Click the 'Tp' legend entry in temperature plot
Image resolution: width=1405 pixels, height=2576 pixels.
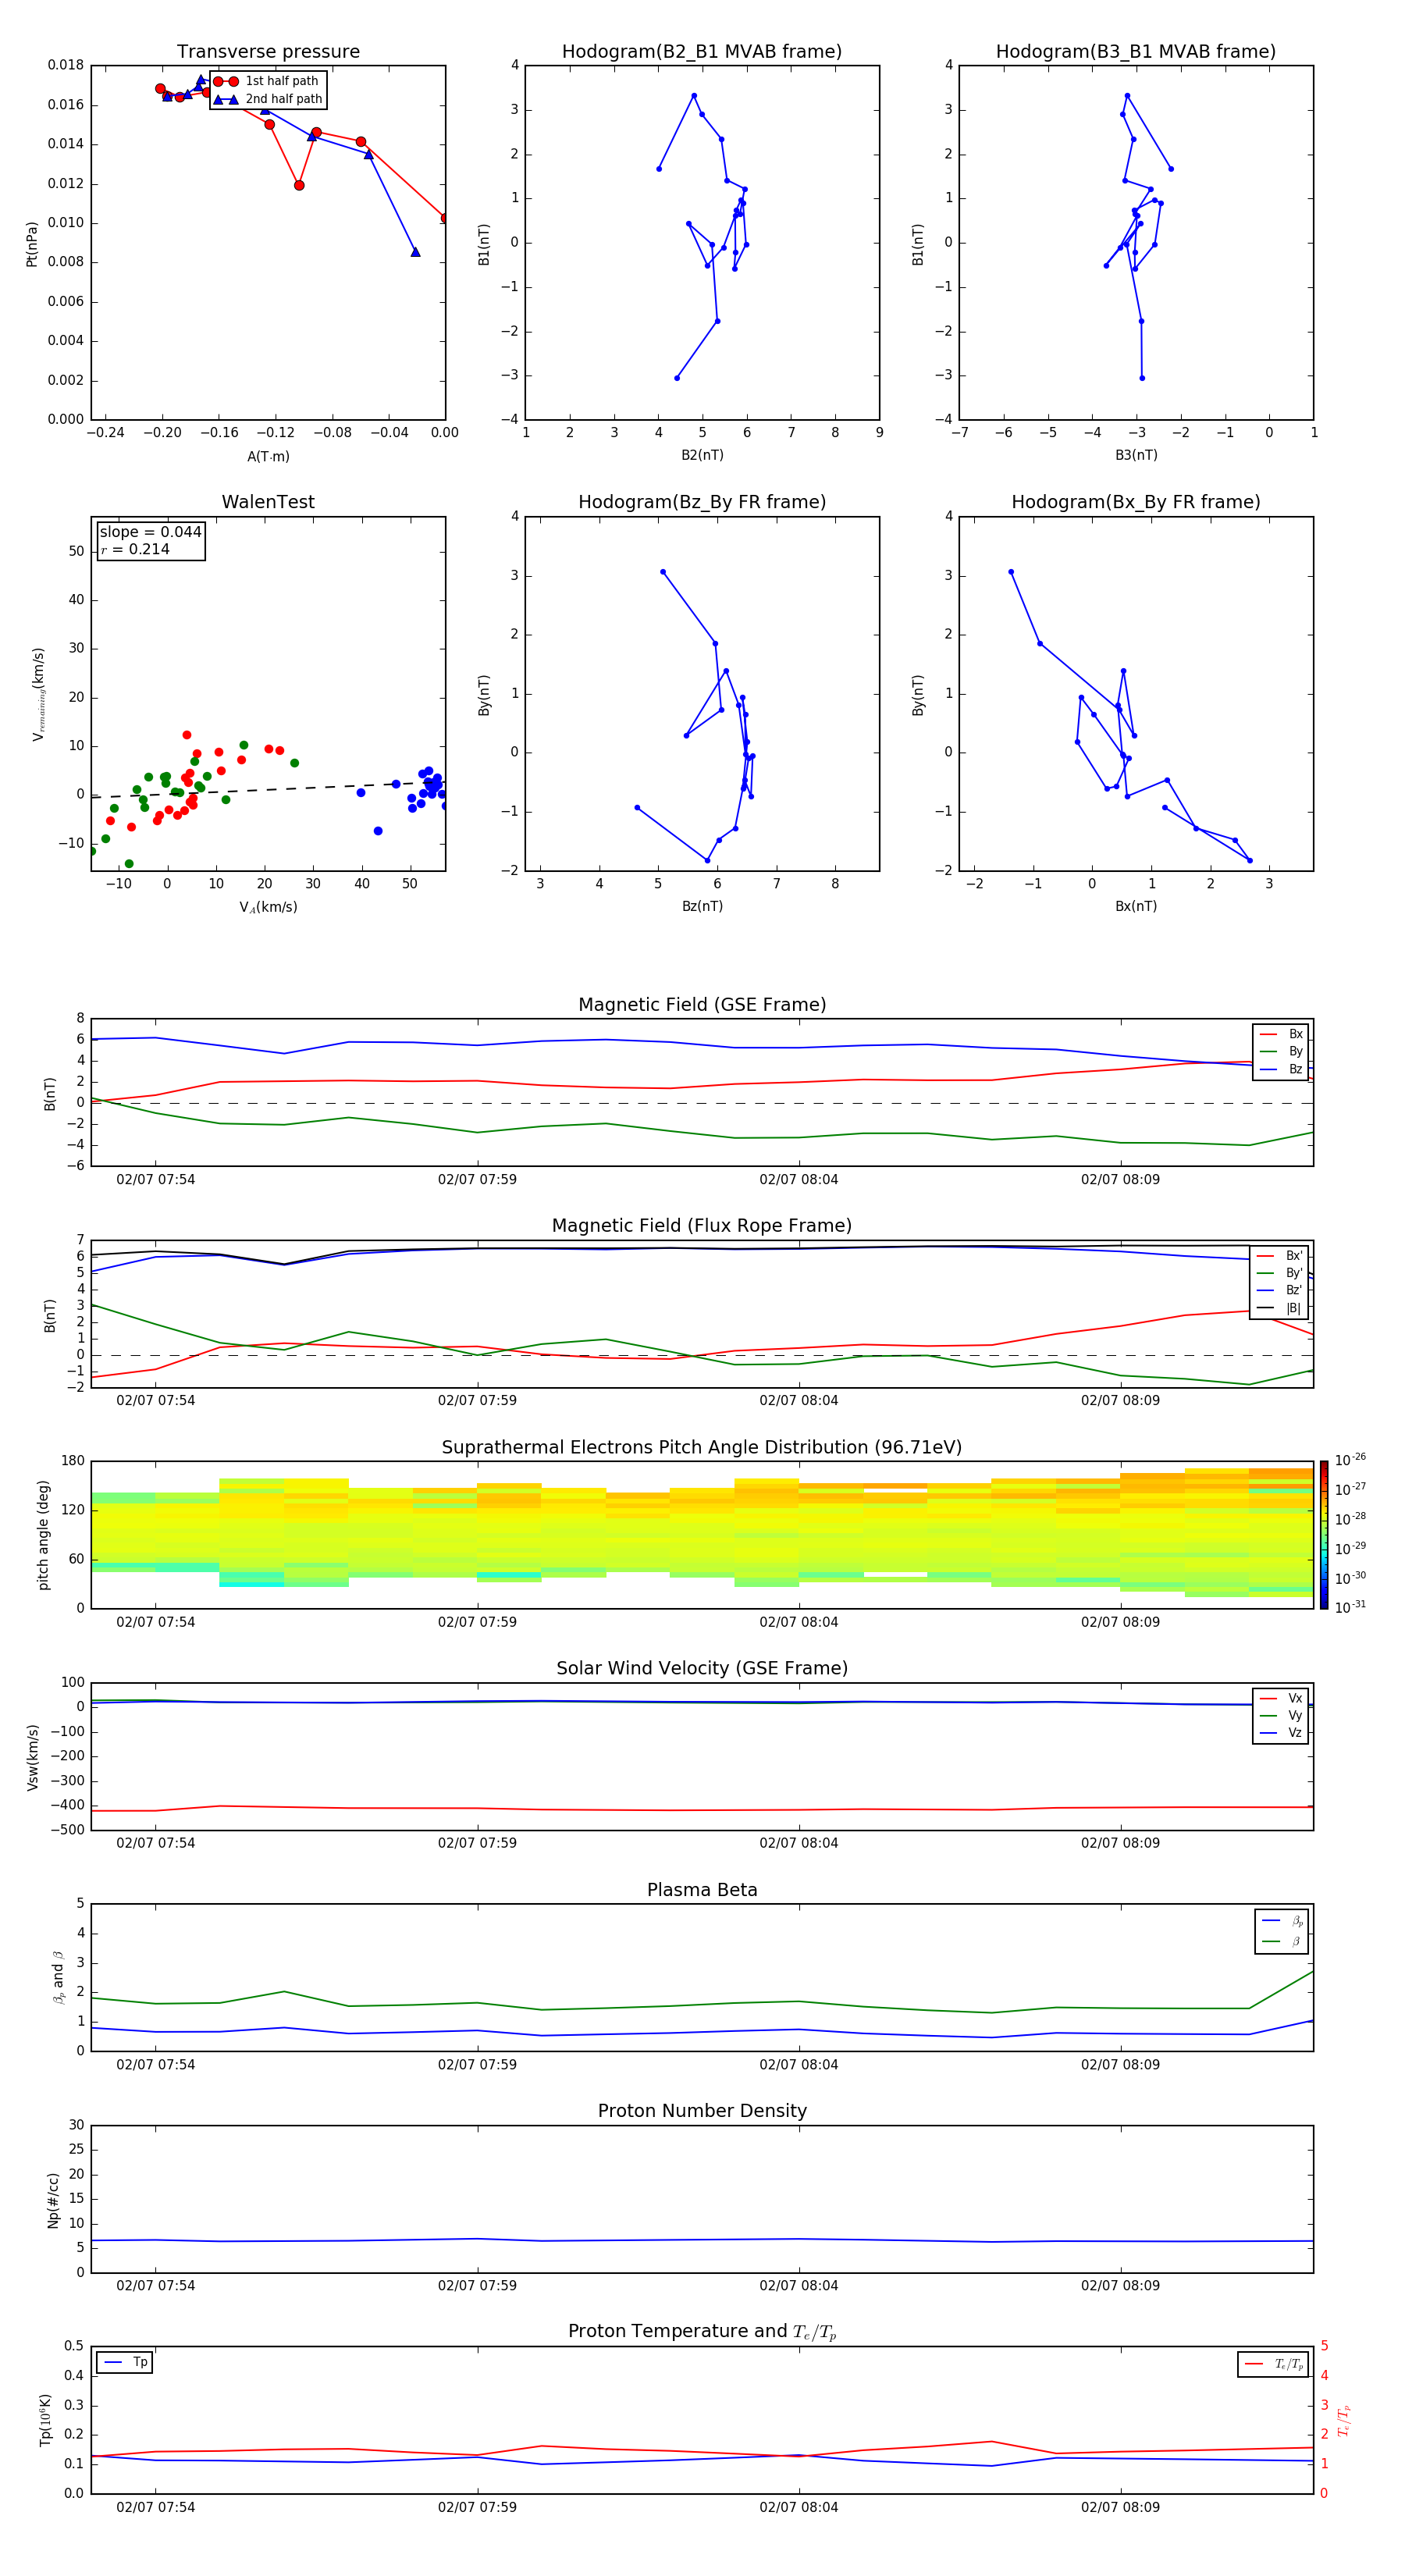tap(125, 2362)
